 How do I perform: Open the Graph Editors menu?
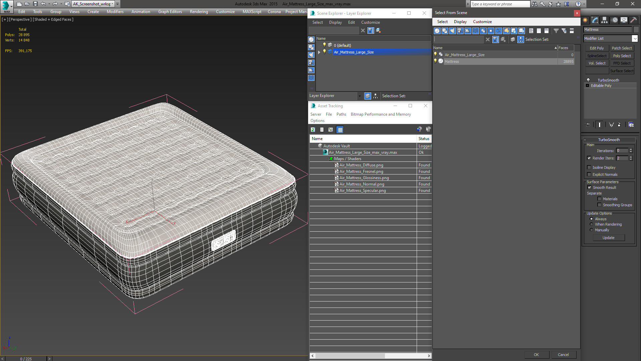[x=170, y=12]
